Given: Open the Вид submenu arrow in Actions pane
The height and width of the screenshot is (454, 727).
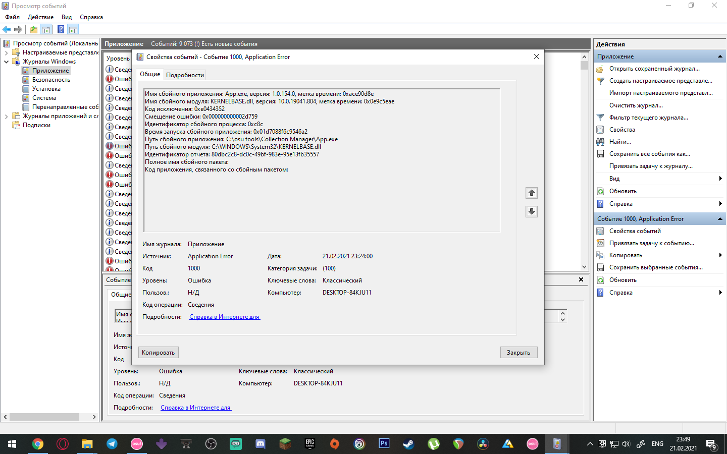Looking at the screenshot, I should (x=721, y=178).
